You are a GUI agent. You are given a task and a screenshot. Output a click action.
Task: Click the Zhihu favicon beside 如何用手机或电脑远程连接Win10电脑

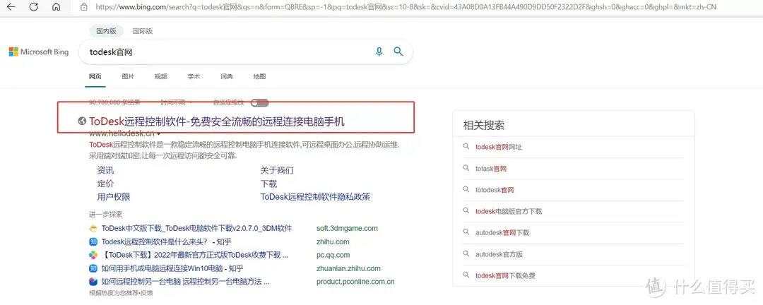(x=93, y=268)
